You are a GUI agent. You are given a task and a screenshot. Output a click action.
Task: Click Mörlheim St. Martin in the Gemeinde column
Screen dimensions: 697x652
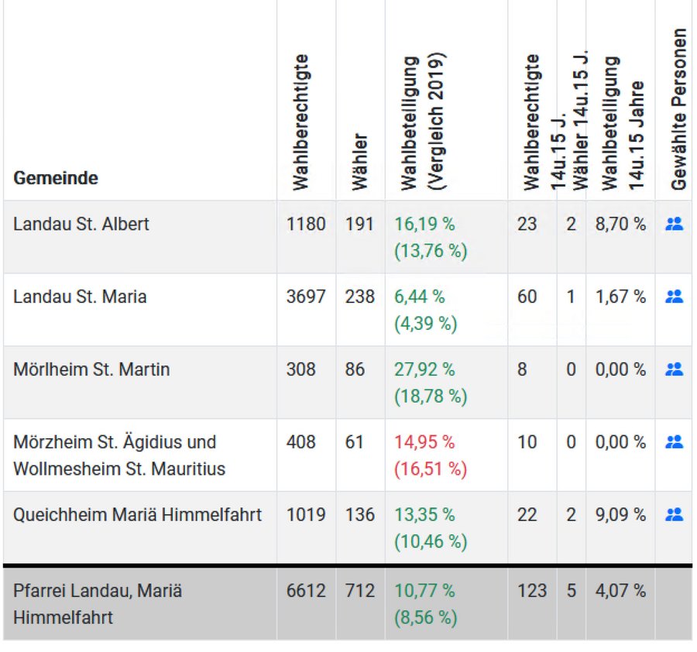tap(91, 369)
